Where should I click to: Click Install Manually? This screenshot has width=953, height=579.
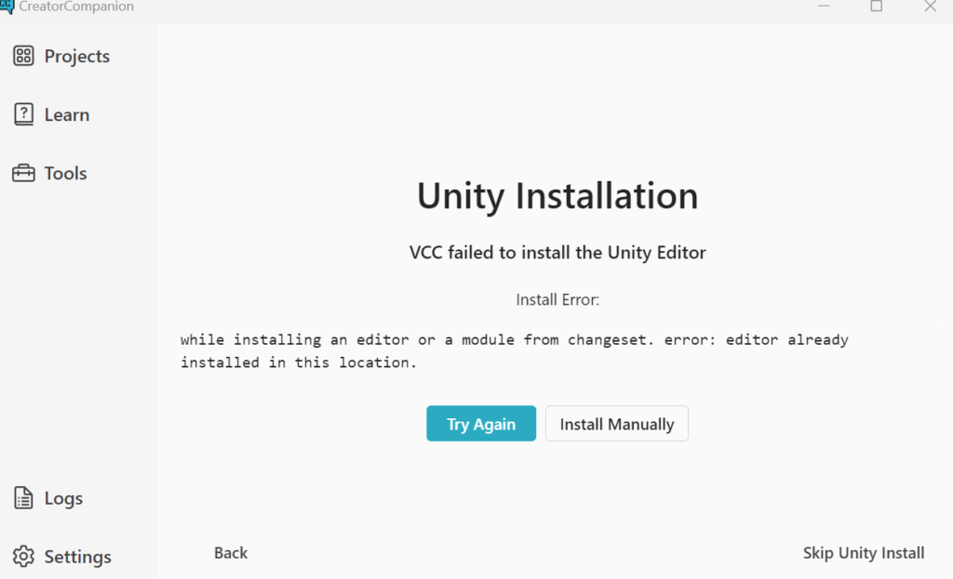click(616, 424)
